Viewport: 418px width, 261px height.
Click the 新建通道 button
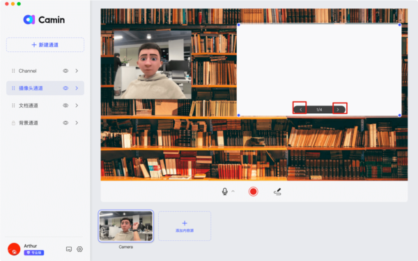pyautogui.click(x=45, y=44)
